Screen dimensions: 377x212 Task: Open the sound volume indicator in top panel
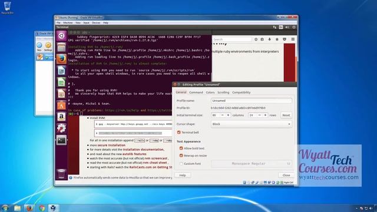(x=287, y=27)
